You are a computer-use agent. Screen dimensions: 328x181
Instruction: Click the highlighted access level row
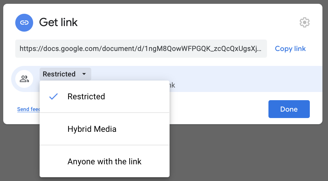pos(235,79)
